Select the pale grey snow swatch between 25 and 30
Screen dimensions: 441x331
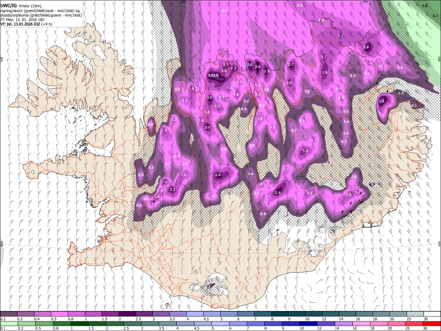(416, 314)
